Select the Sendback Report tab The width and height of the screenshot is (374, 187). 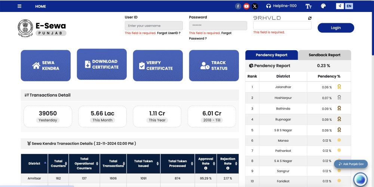[x=324, y=55]
